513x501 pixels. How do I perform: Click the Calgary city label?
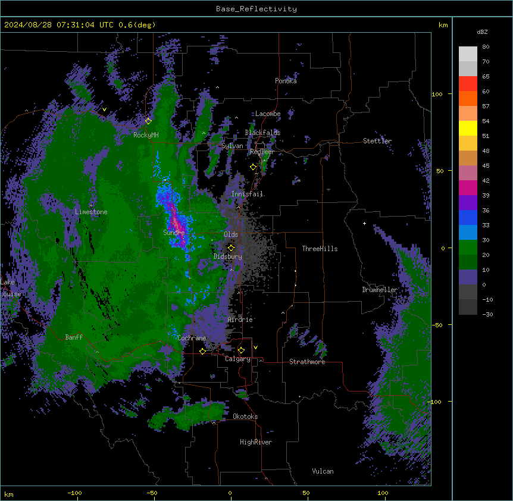coord(237,359)
